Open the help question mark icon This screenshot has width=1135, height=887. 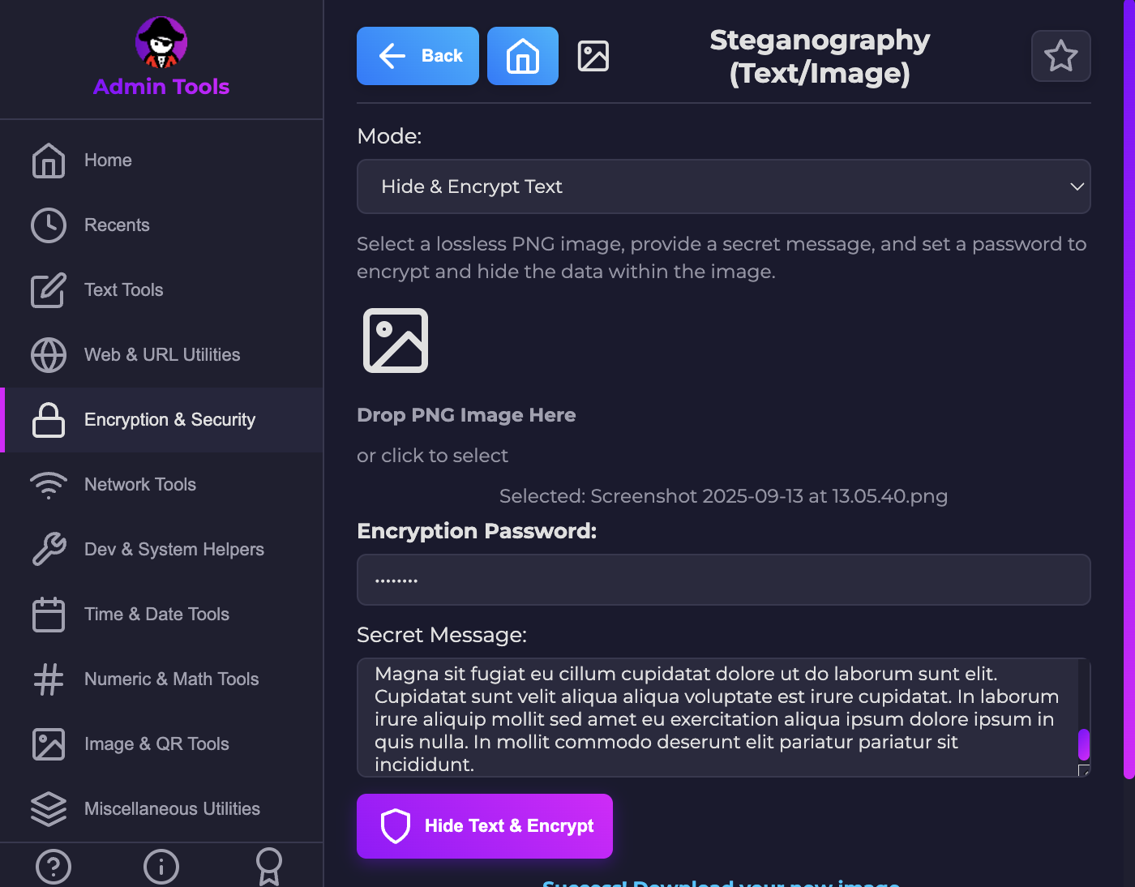tap(54, 868)
